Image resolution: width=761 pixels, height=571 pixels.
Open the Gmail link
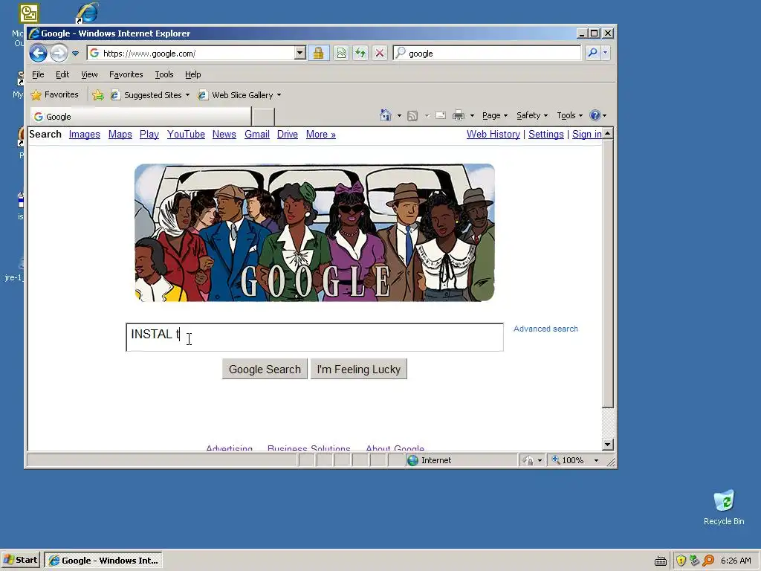click(256, 135)
